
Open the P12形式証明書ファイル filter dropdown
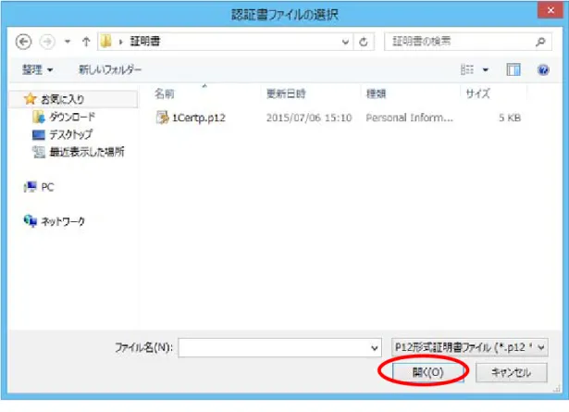[x=470, y=348]
